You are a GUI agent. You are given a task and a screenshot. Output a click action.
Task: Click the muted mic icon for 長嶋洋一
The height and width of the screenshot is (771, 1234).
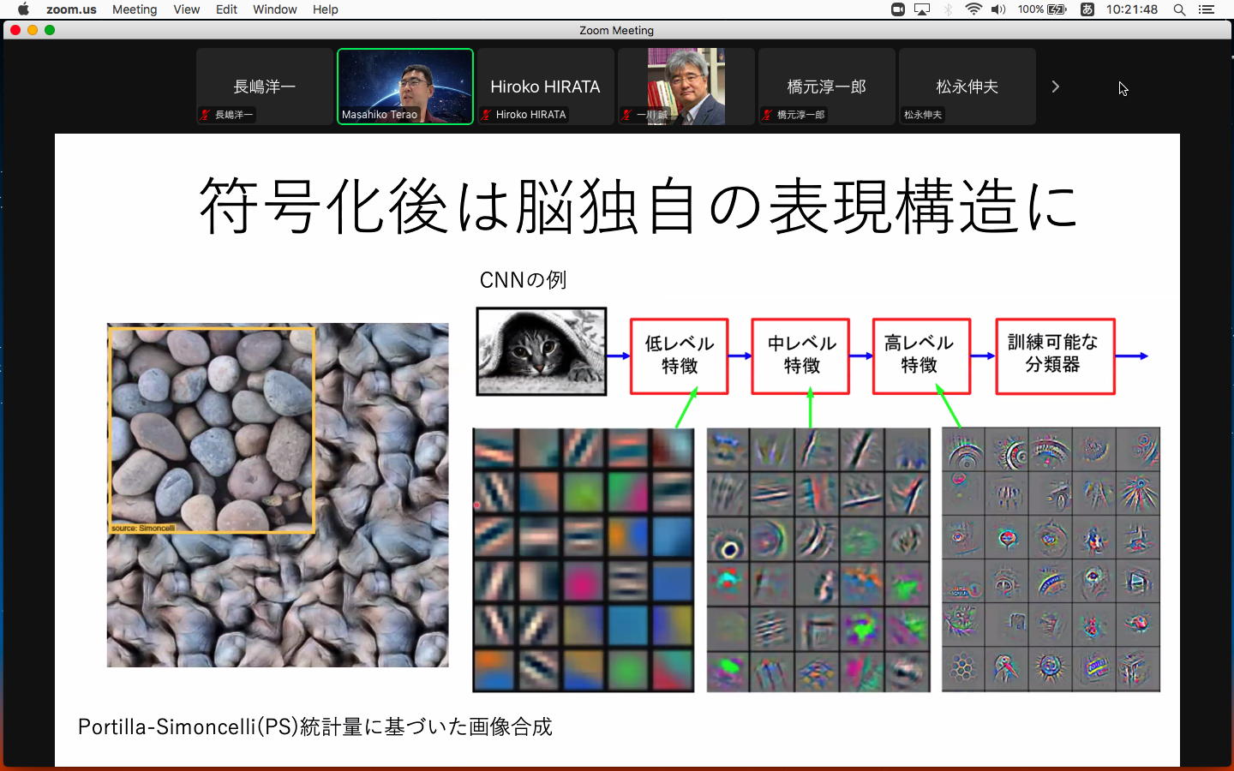click(x=206, y=115)
